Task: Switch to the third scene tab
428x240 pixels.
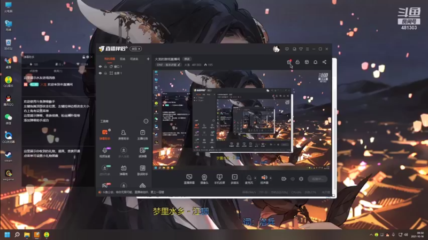Action: click(134, 59)
